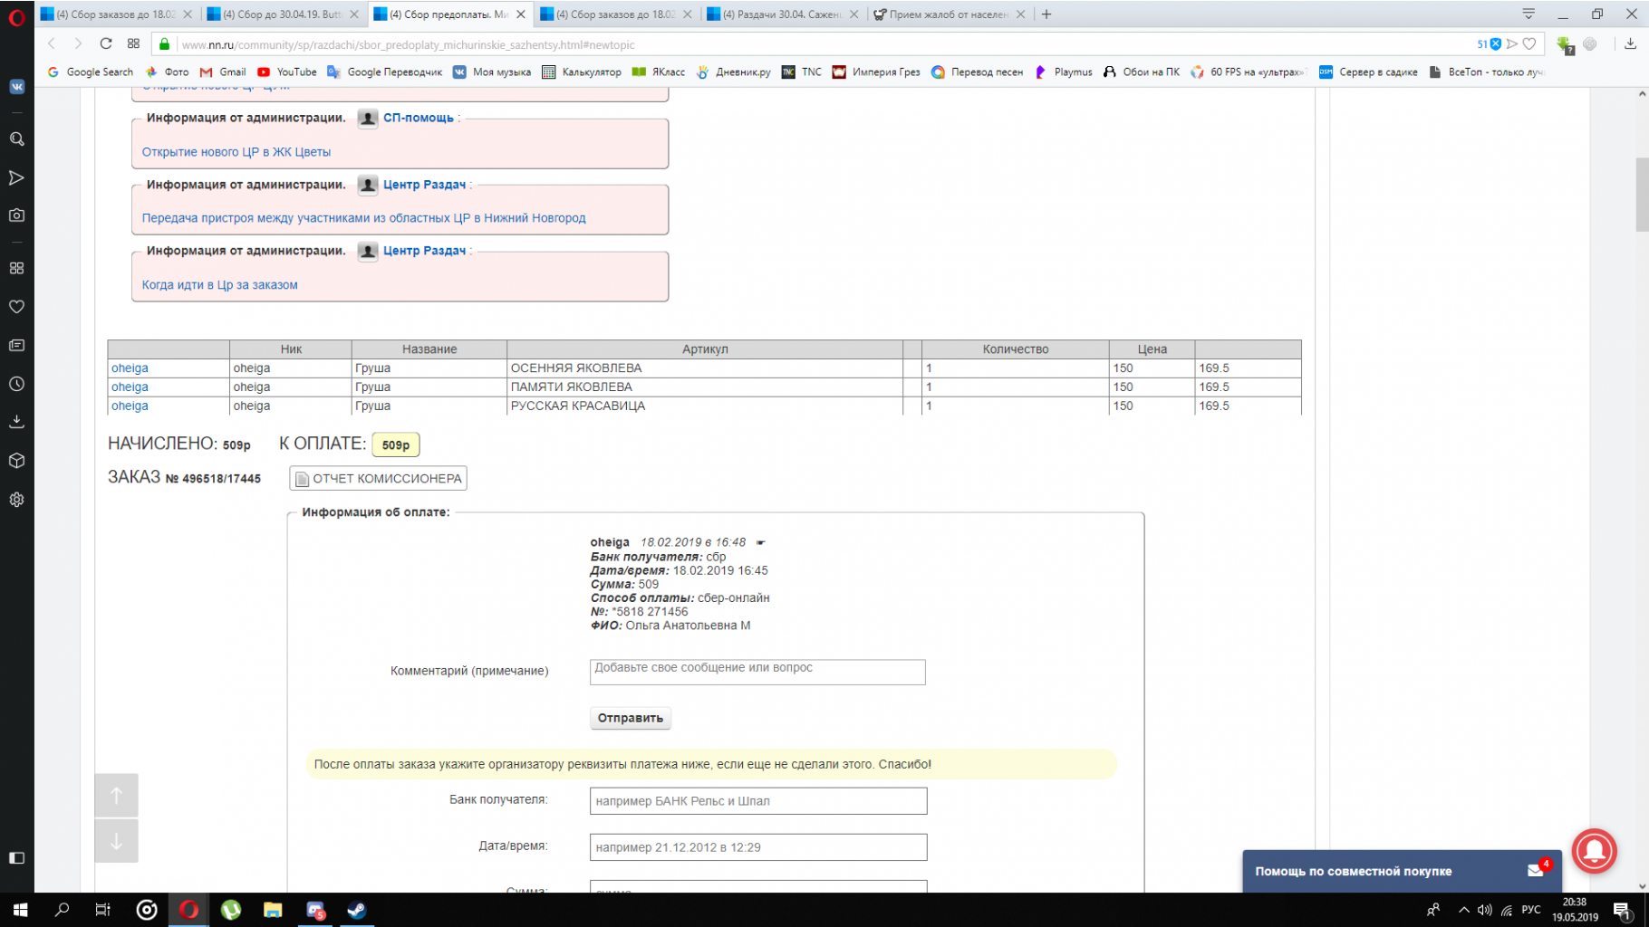The width and height of the screenshot is (1649, 927).
Task: Open Дневник.ру bookmark
Action: 733,72
